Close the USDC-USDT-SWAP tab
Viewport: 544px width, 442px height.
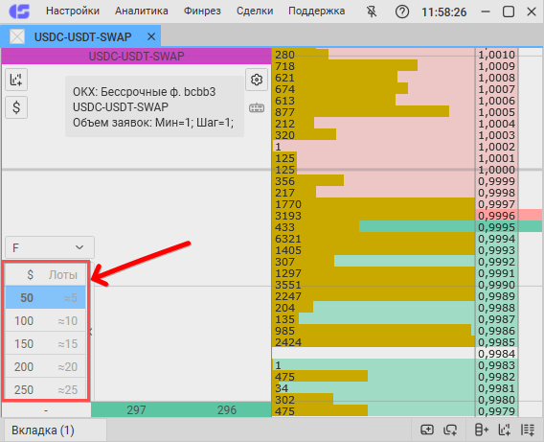[151, 36]
